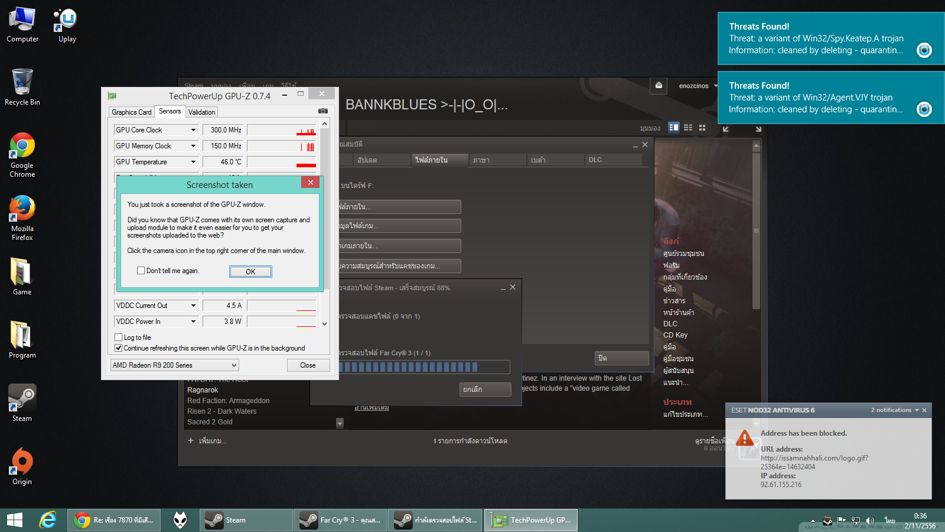
Task: Open the Computer desktop icon
Action: click(x=22, y=25)
